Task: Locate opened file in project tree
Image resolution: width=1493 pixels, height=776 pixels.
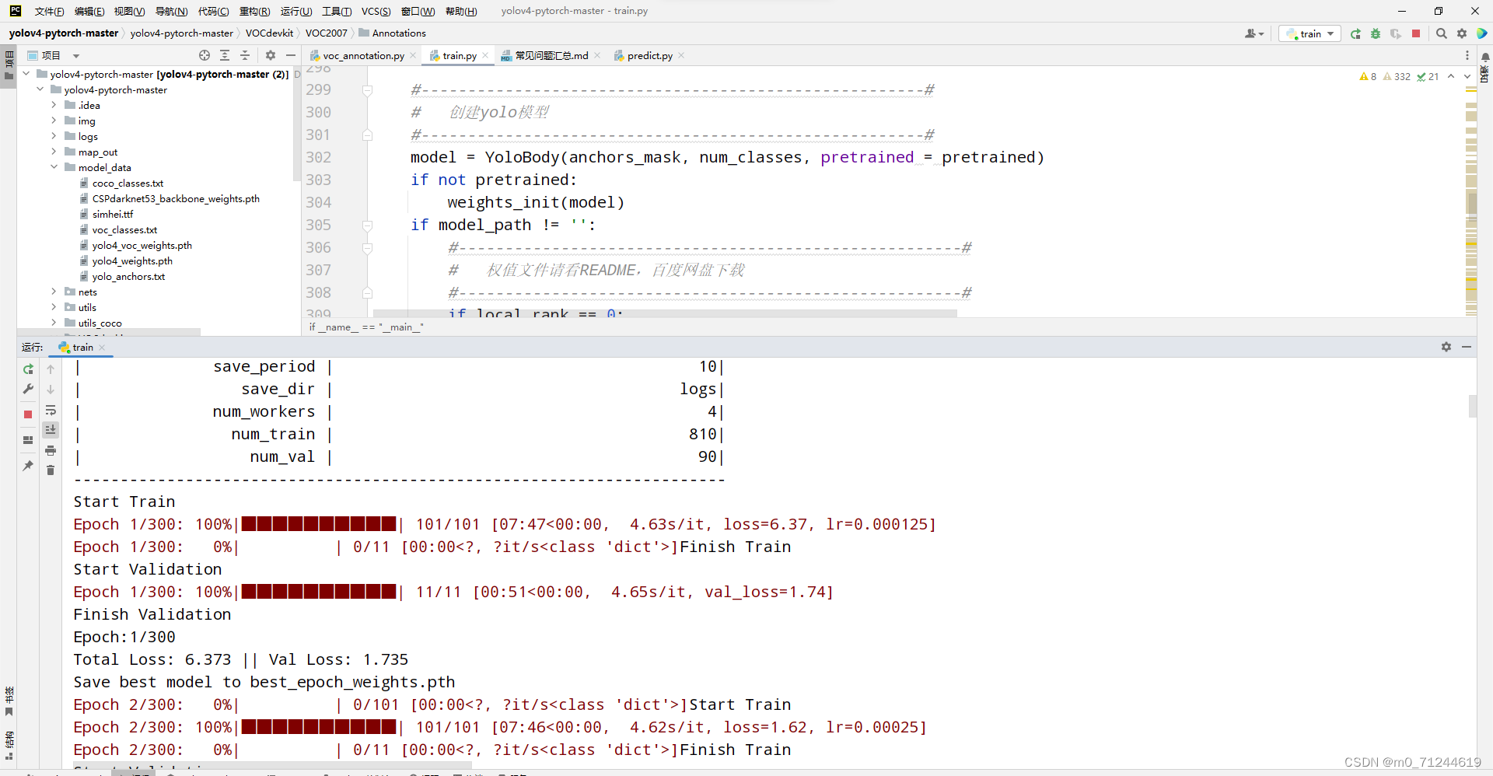Action: 205,55
